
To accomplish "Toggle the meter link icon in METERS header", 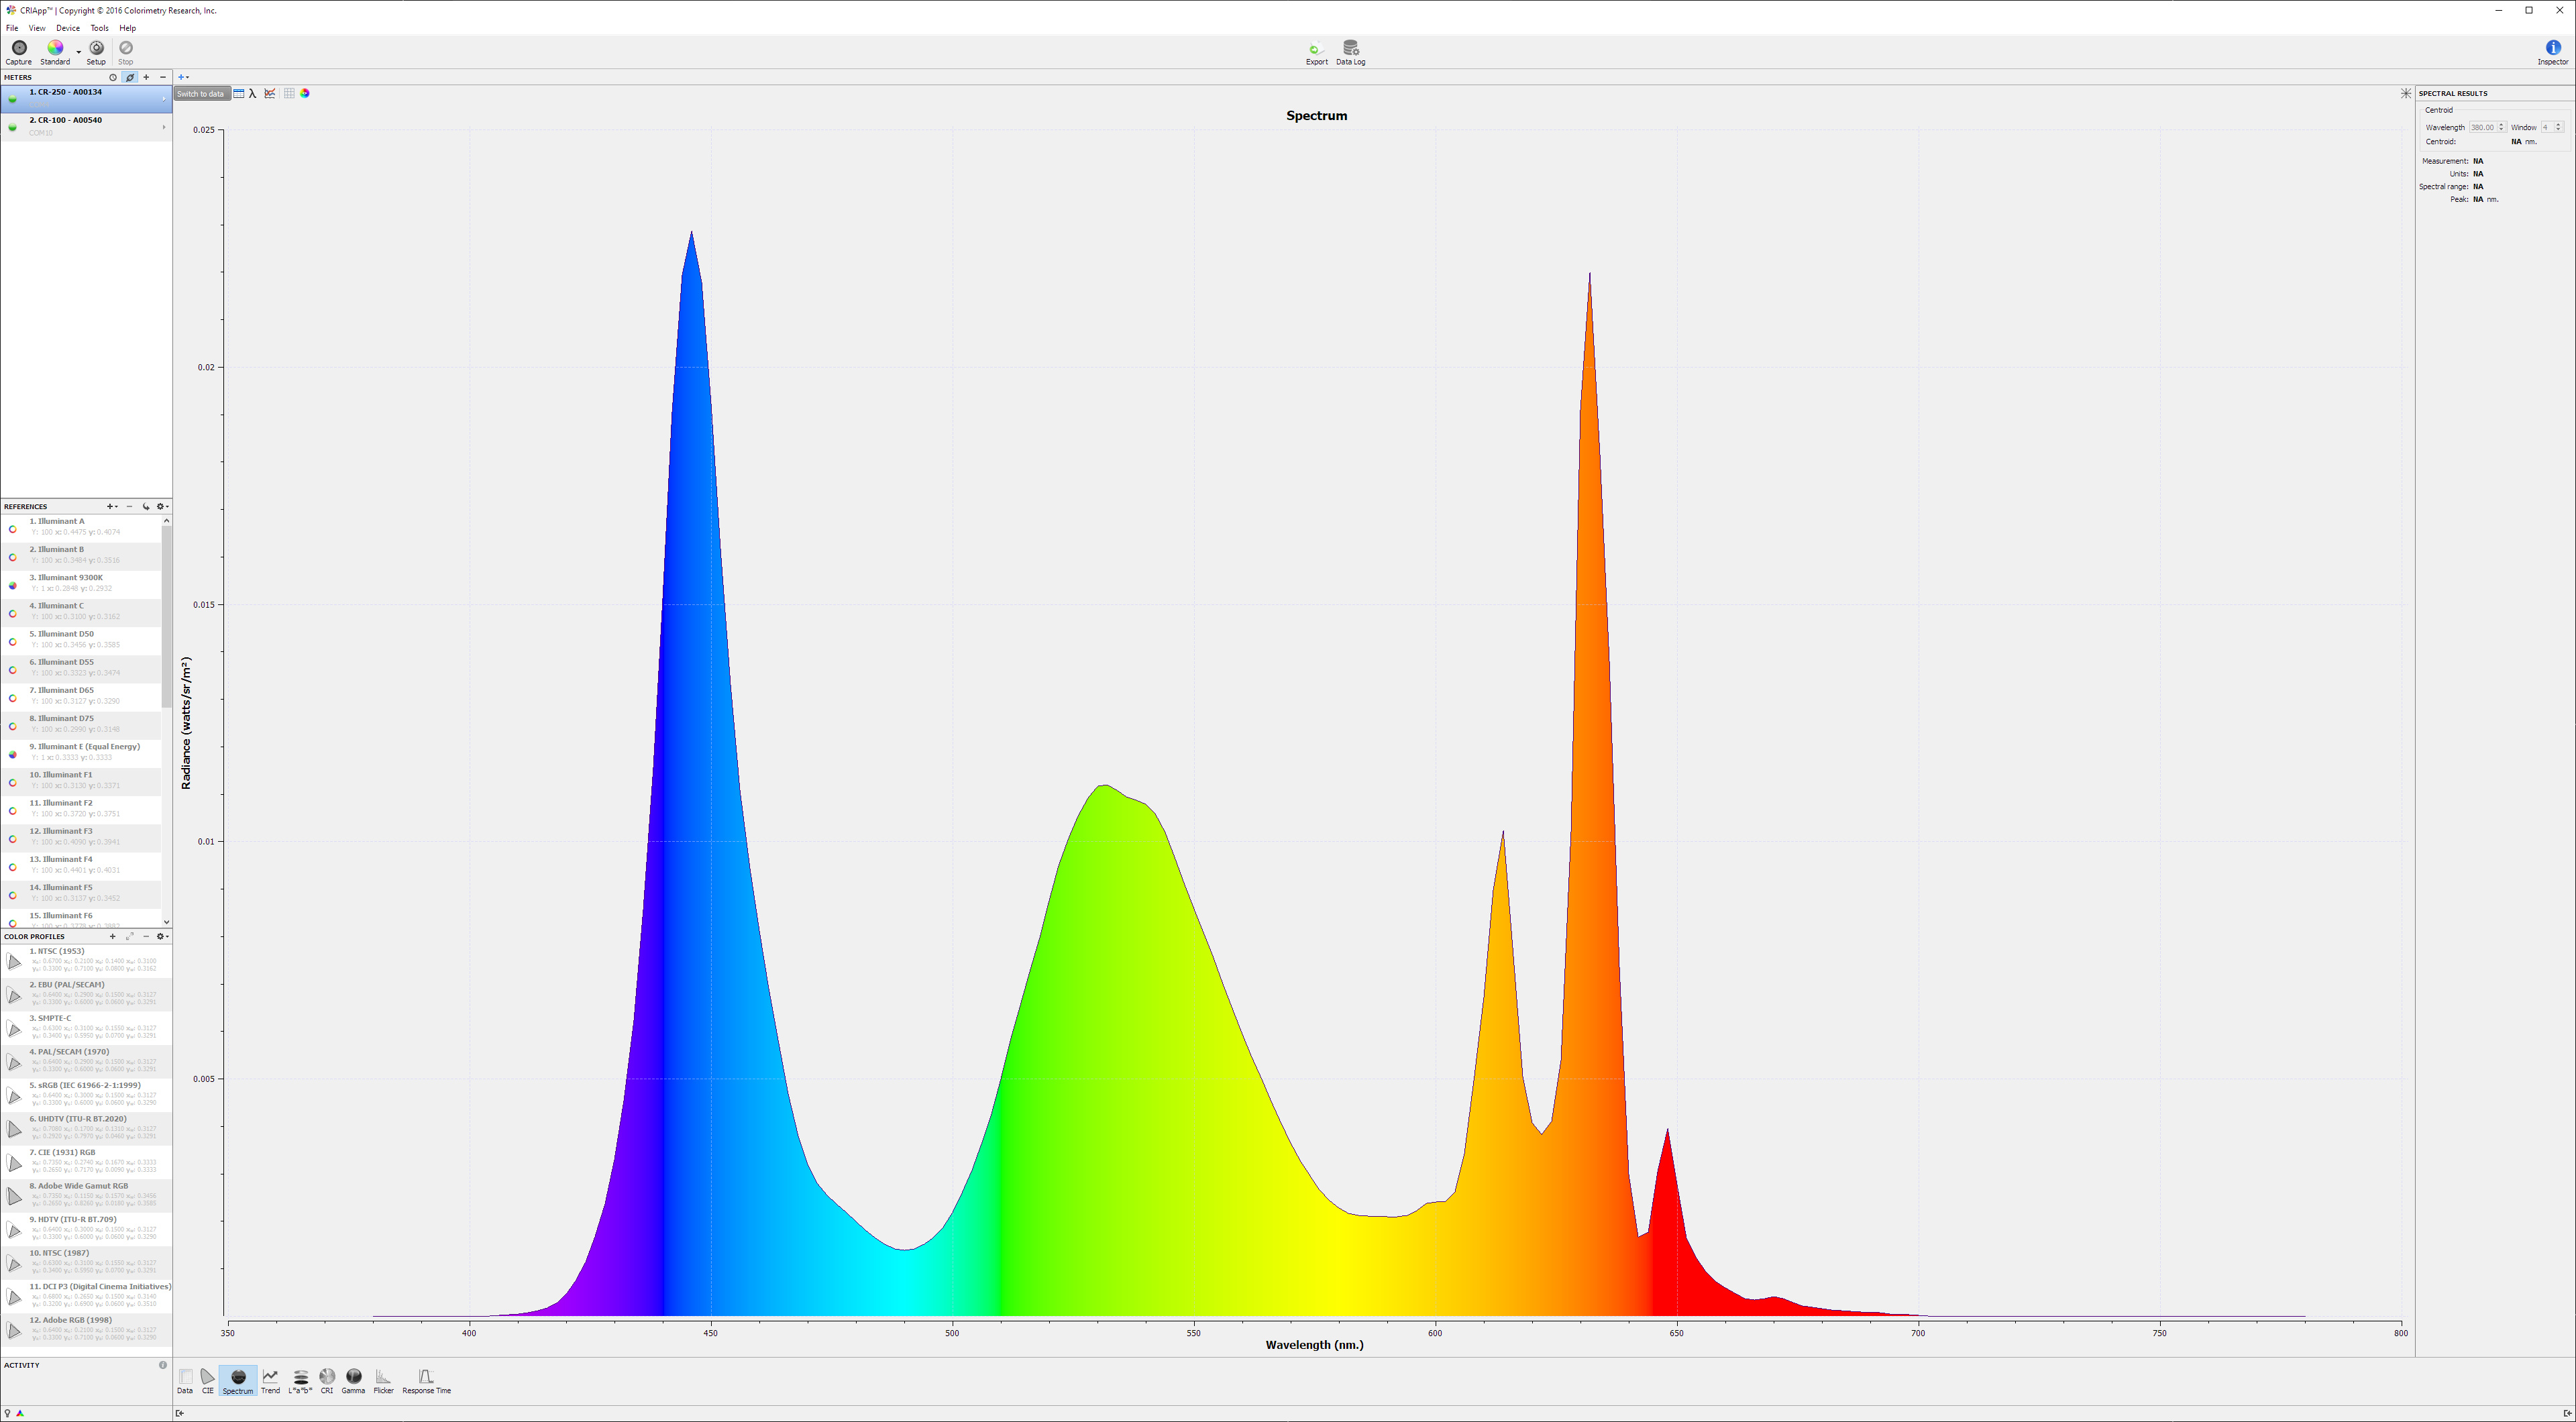I will coord(130,77).
